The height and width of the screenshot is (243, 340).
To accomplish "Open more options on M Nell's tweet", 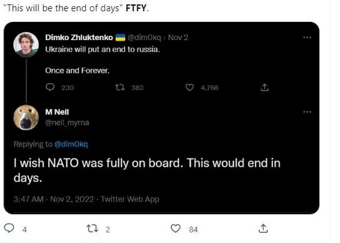I will tap(307, 112).
